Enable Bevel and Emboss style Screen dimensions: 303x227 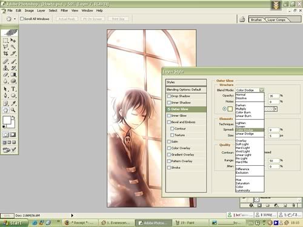169,122
